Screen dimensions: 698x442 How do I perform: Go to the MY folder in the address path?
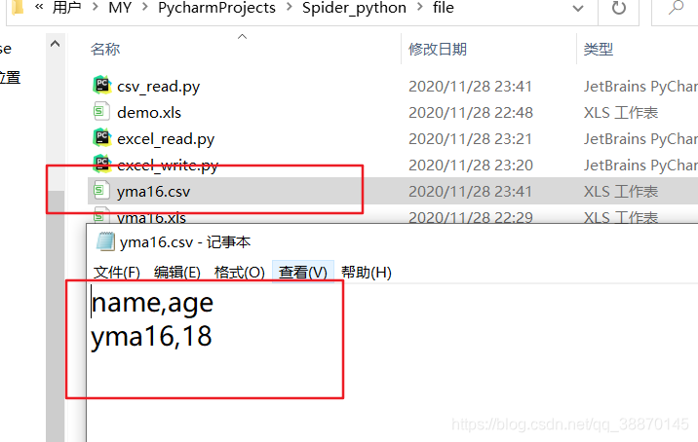[120, 8]
